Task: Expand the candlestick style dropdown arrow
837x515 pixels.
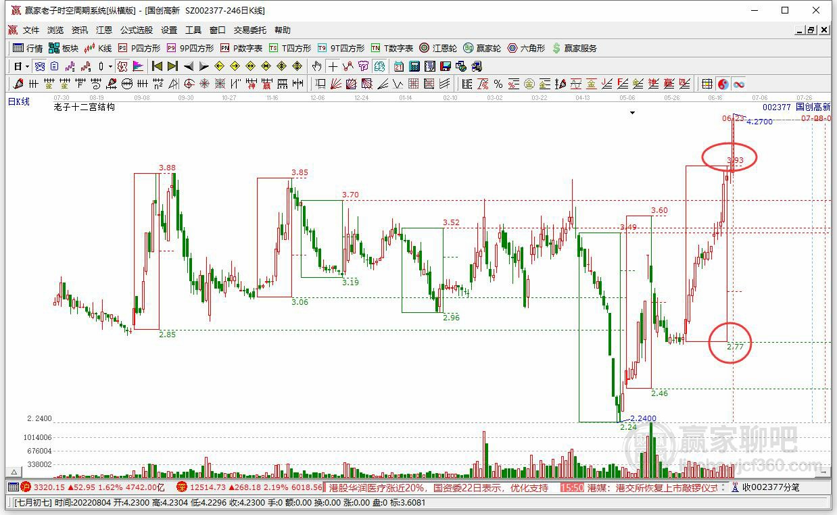Action: pos(110,66)
